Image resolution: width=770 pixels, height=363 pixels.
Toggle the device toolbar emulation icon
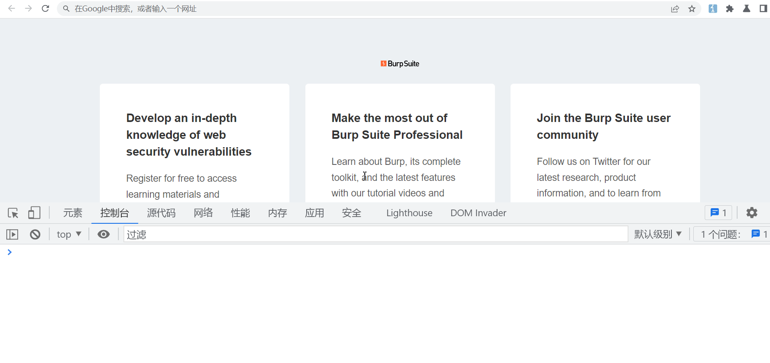point(34,213)
